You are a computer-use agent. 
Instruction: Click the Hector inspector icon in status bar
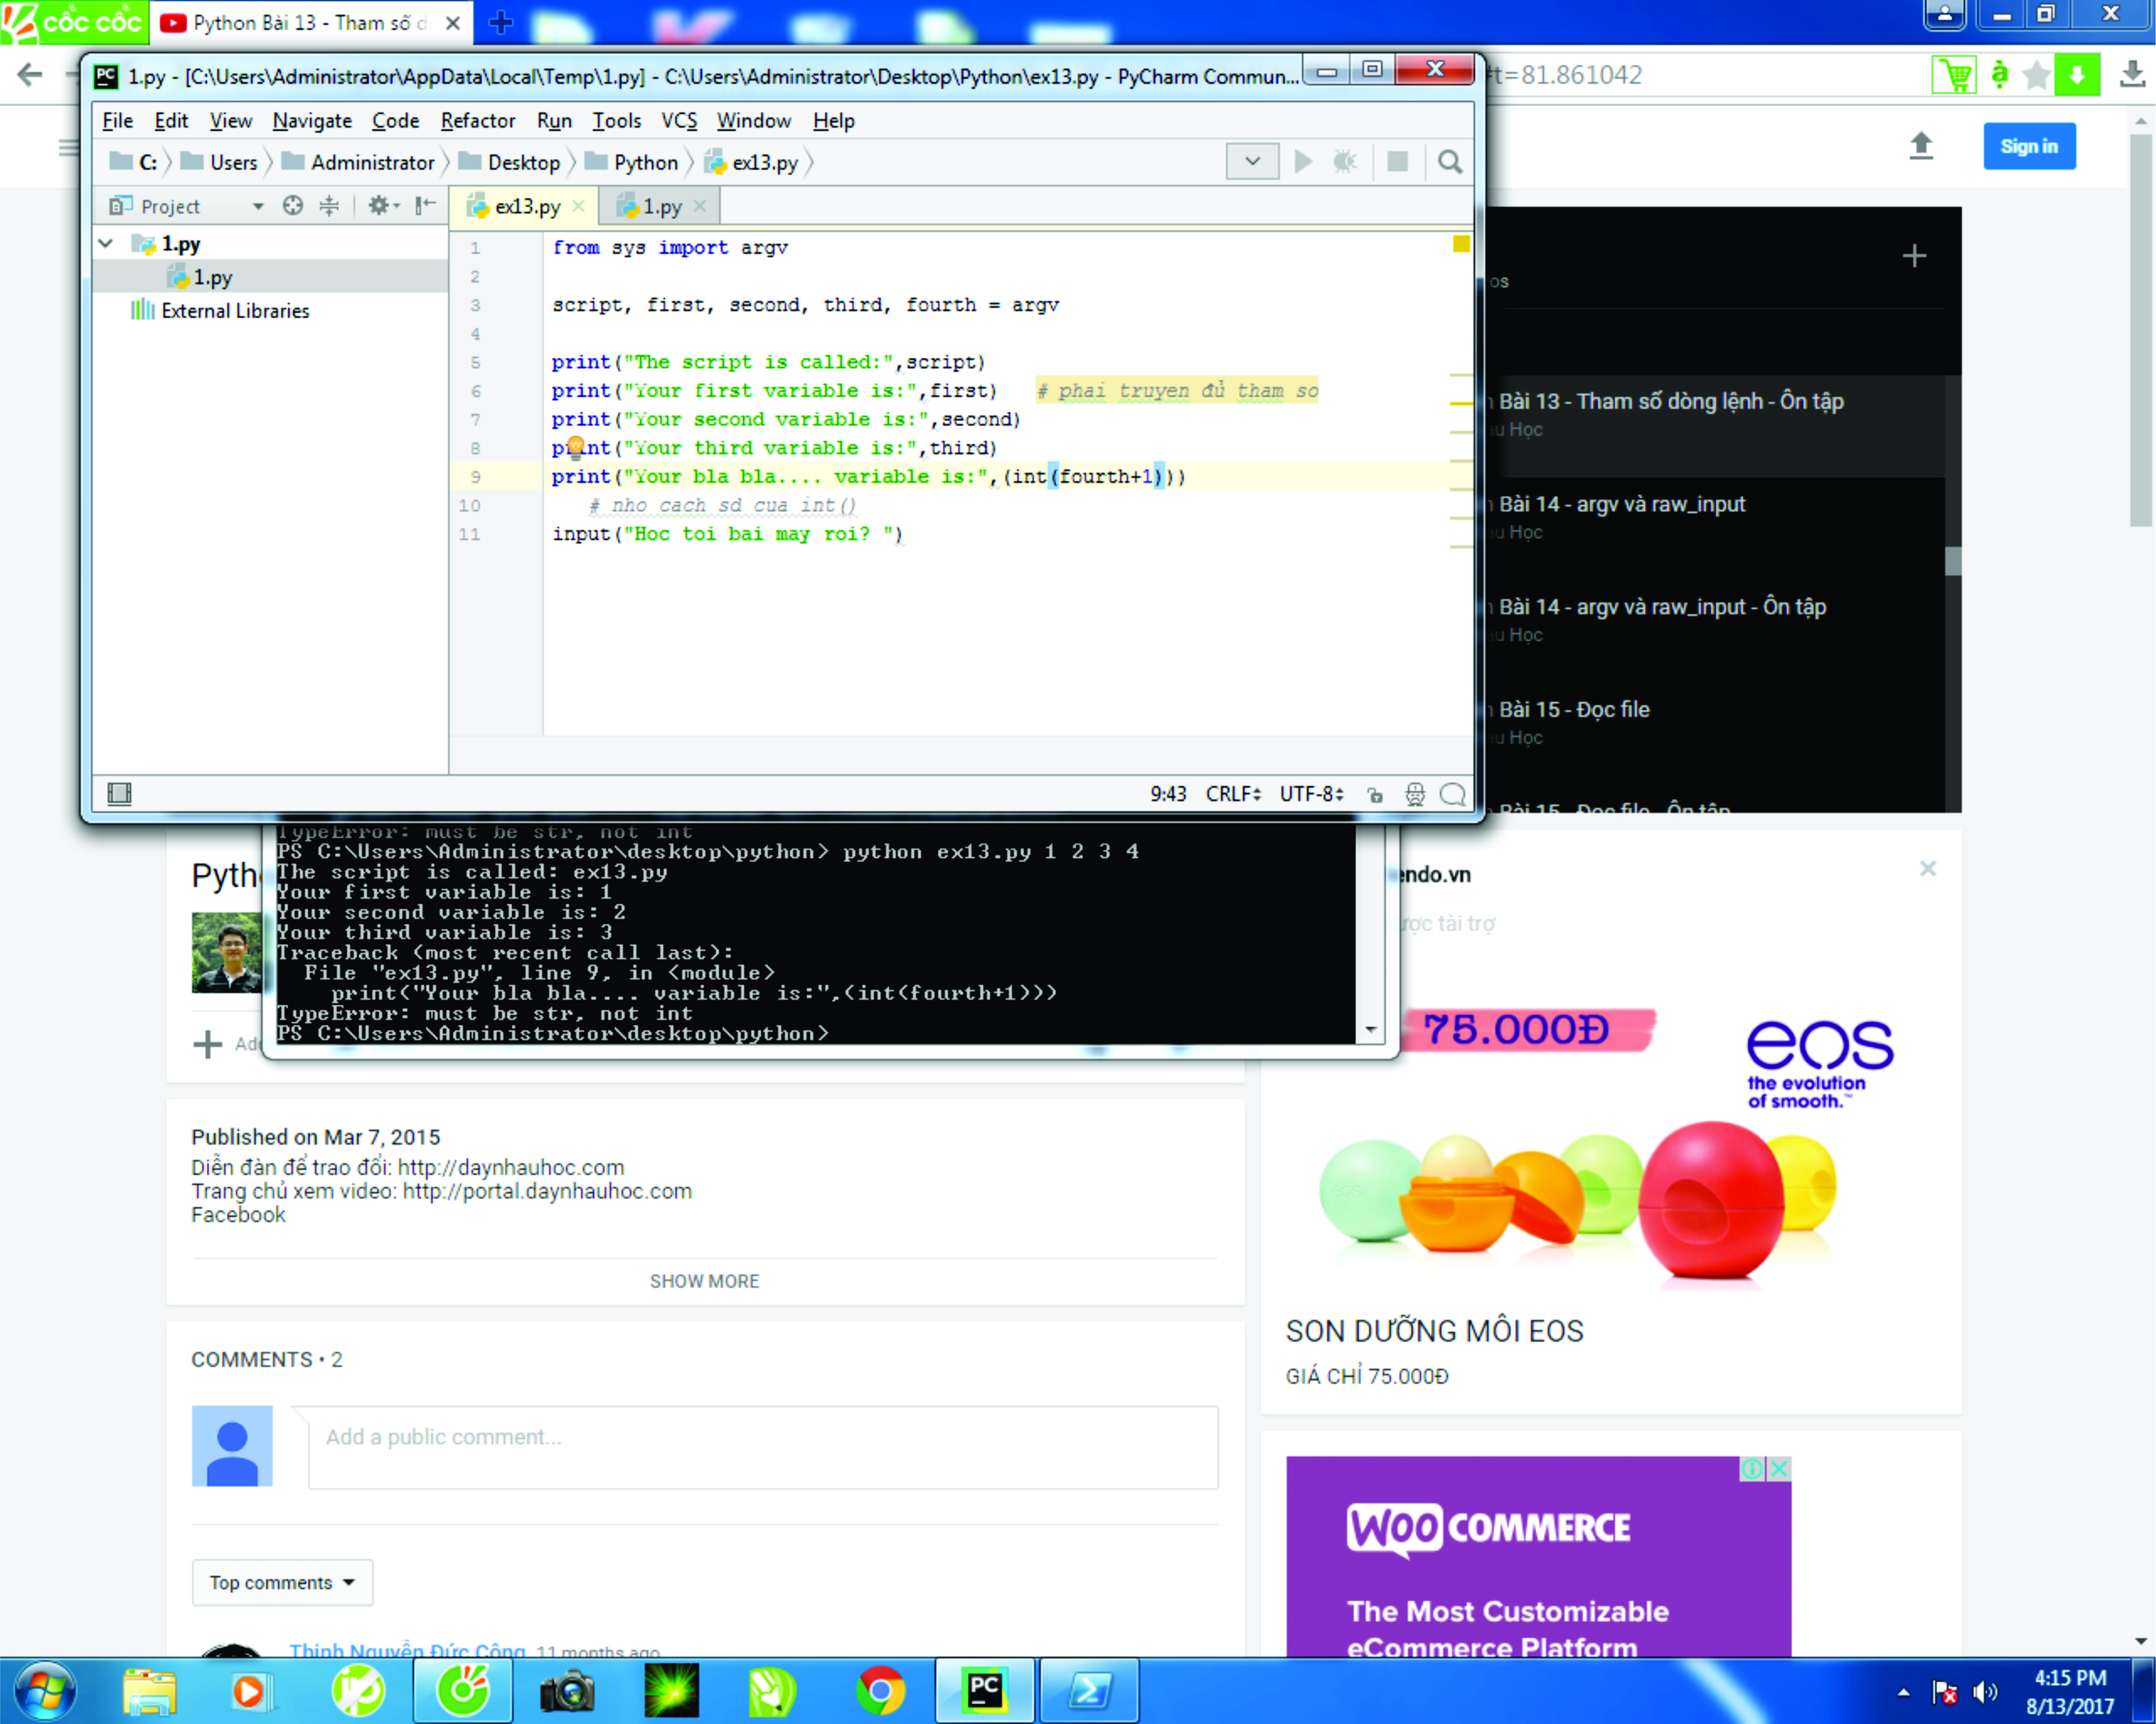[1414, 794]
